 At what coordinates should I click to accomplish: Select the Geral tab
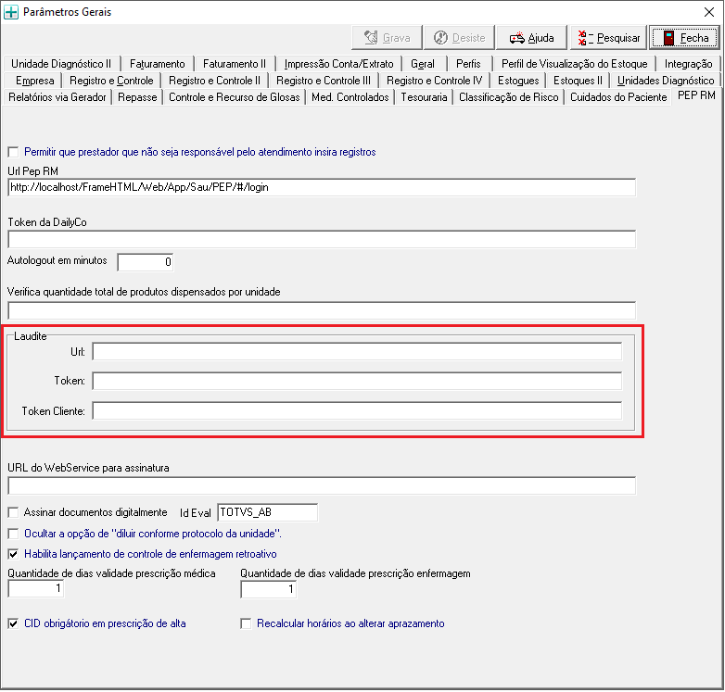coord(423,64)
